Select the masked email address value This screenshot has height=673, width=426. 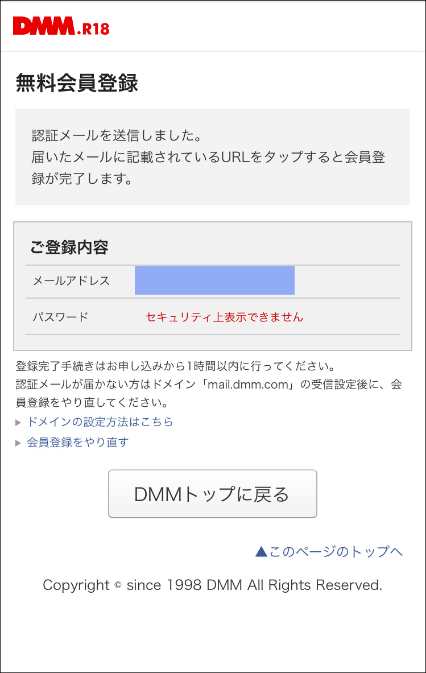coord(214,280)
